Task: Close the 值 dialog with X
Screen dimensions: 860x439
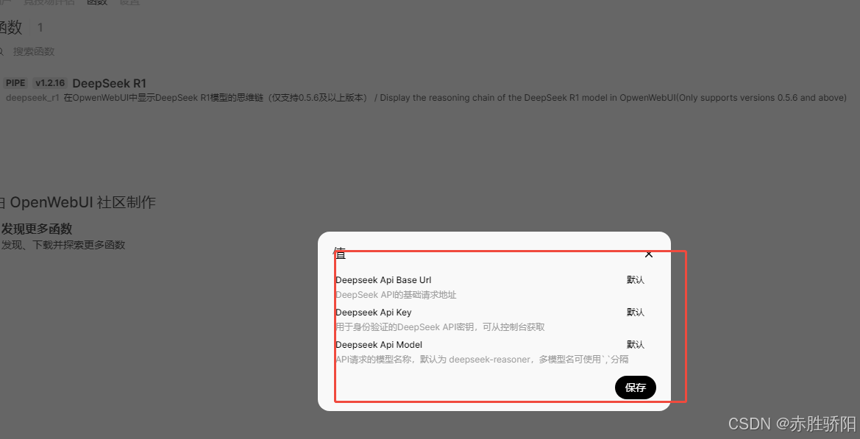Action: point(649,254)
